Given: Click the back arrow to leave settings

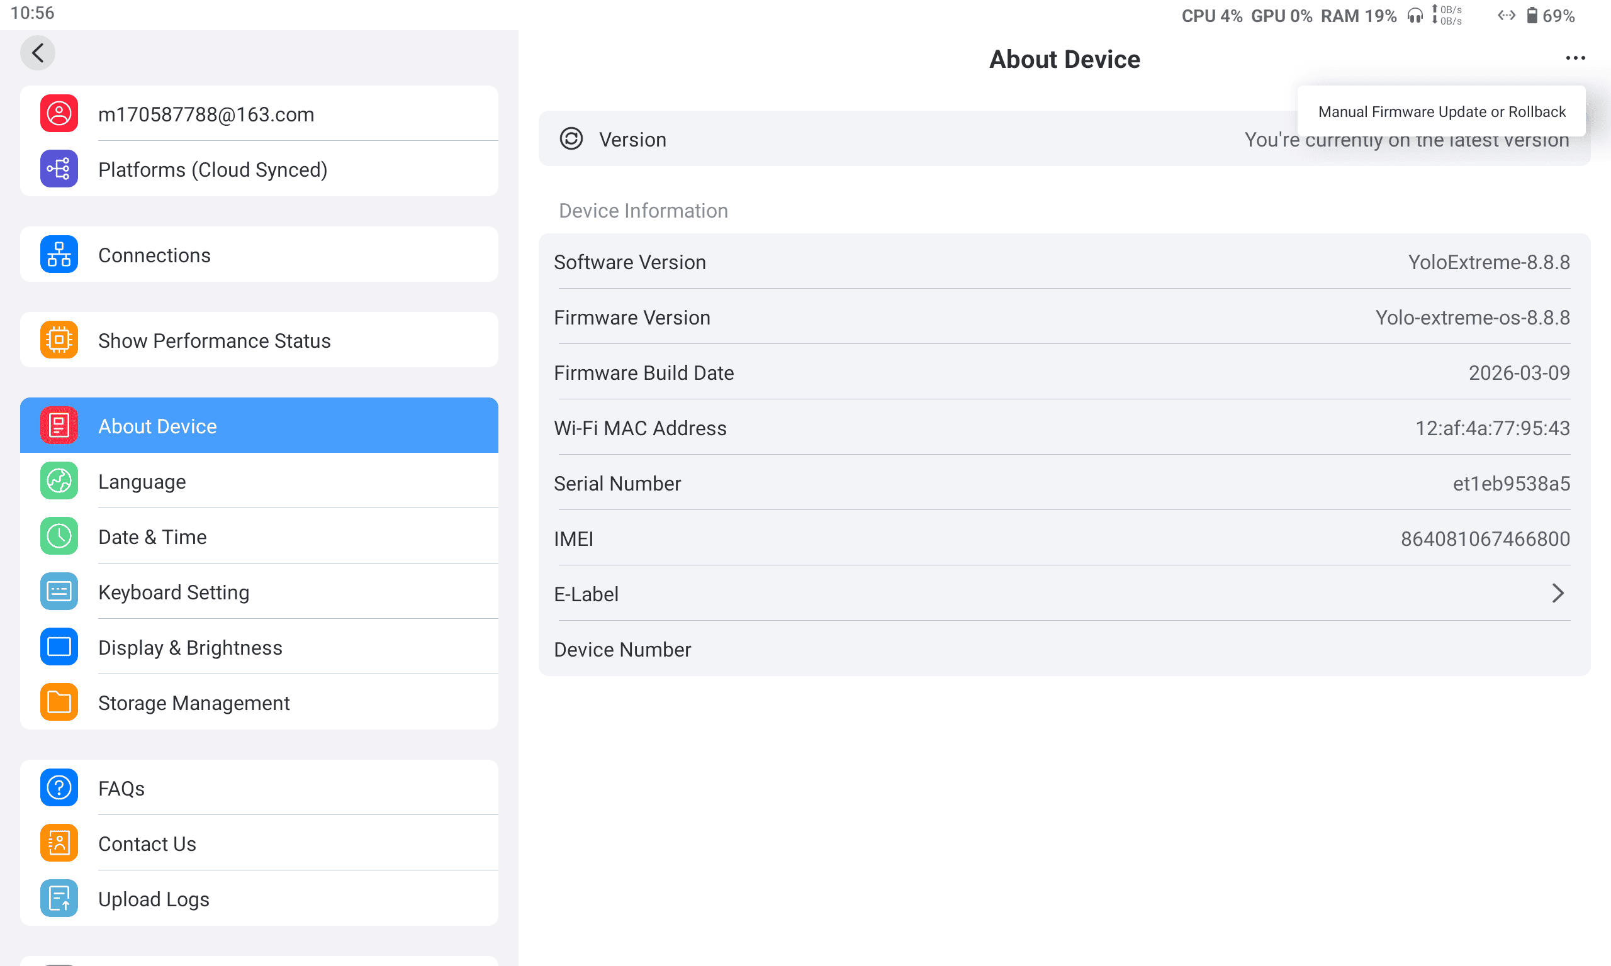Looking at the screenshot, I should click(37, 53).
